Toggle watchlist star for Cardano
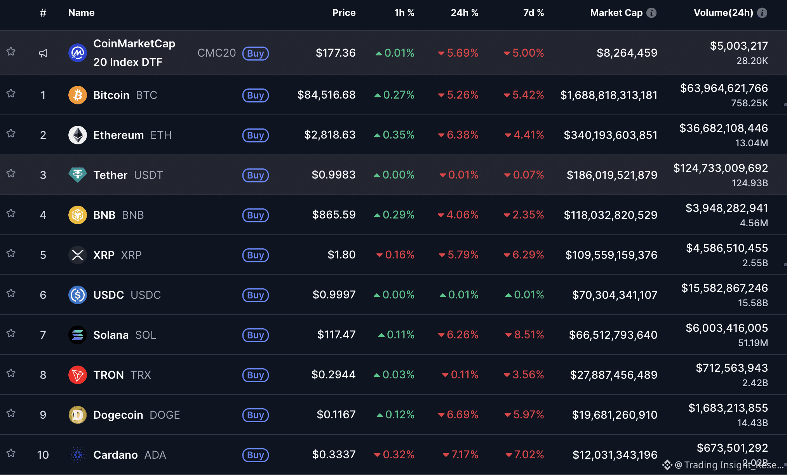 [11, 453]
